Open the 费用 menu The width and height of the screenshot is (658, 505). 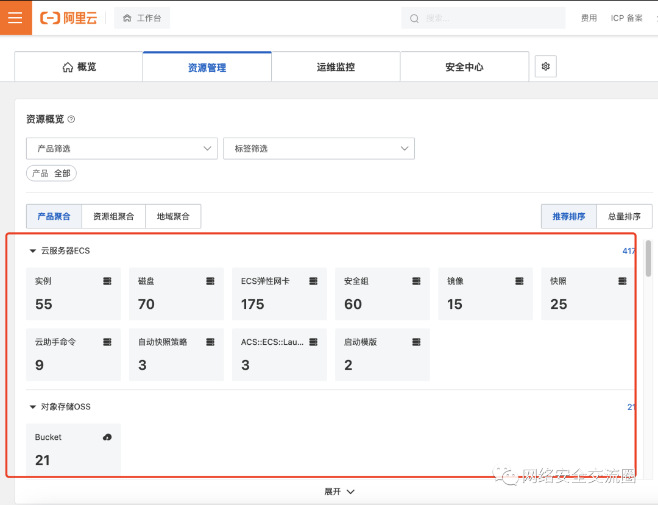click(589, 18)
